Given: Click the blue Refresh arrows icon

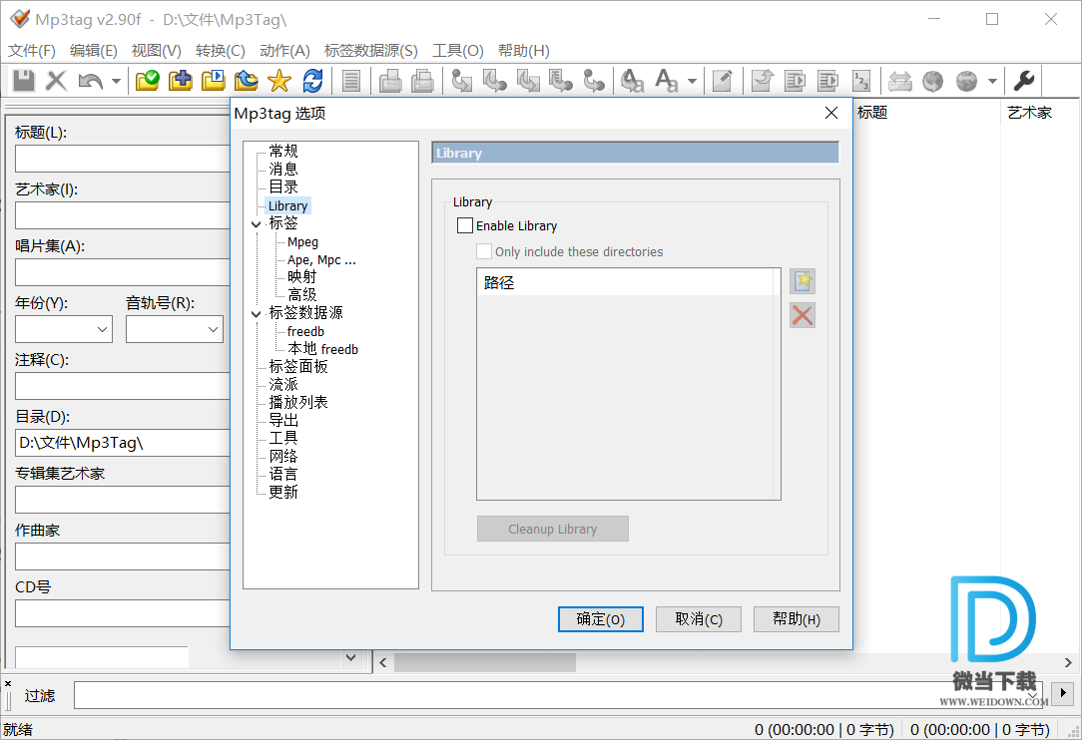Looking at the screenshot, I should pos(312,81).
